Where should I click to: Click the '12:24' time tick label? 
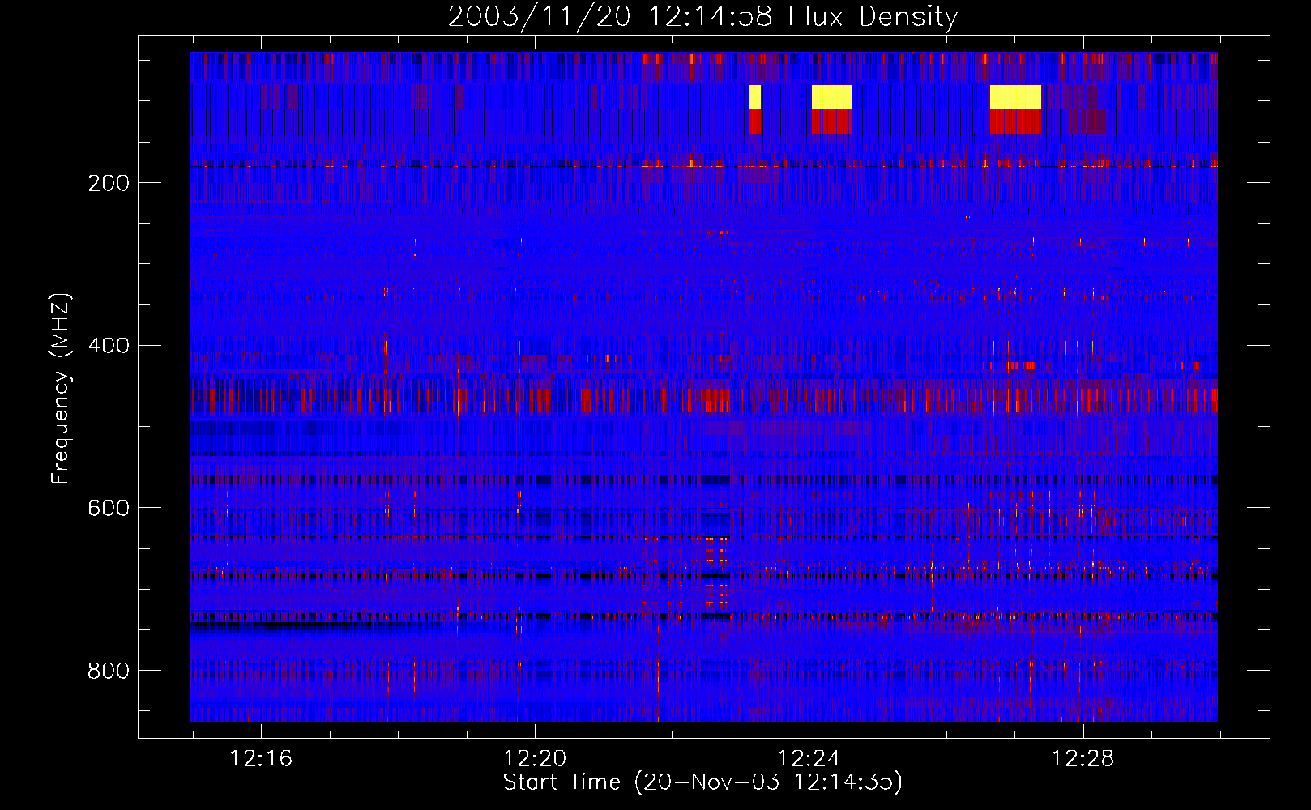click(809, 759)
